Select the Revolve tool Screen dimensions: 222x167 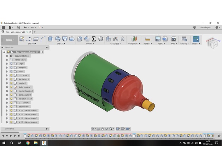click(58, 39)
